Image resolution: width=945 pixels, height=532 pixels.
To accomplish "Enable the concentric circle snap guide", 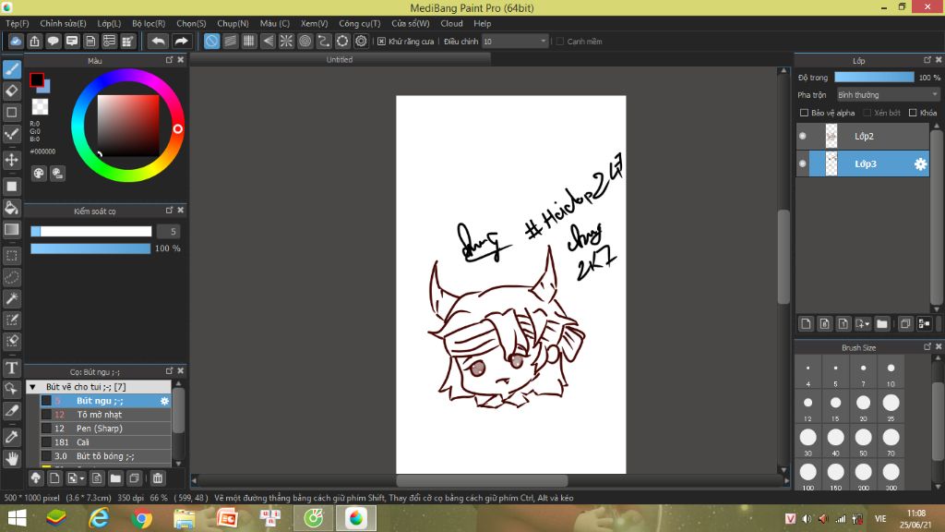I will click(x=305, y=41).
